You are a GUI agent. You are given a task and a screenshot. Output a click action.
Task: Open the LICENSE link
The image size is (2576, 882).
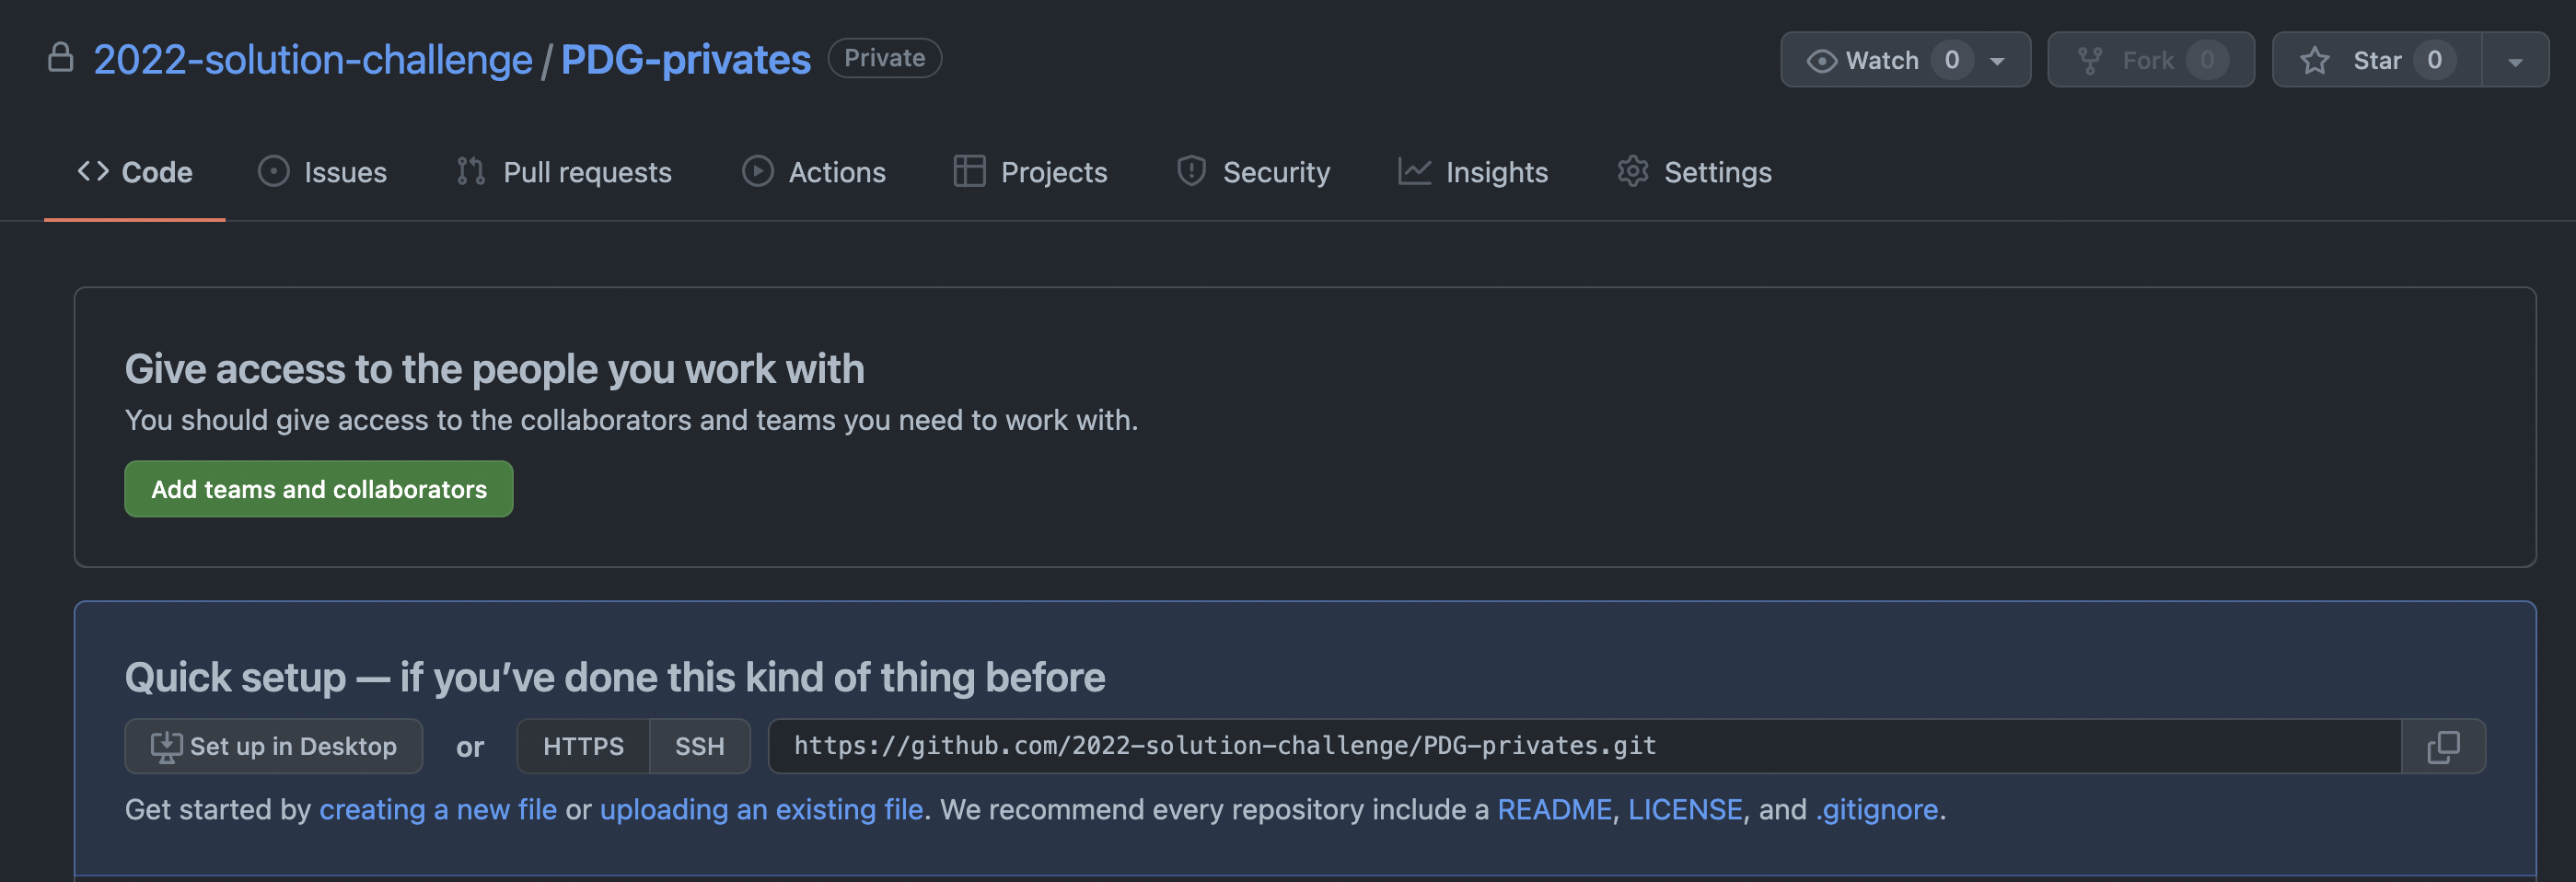(1685, 809)
